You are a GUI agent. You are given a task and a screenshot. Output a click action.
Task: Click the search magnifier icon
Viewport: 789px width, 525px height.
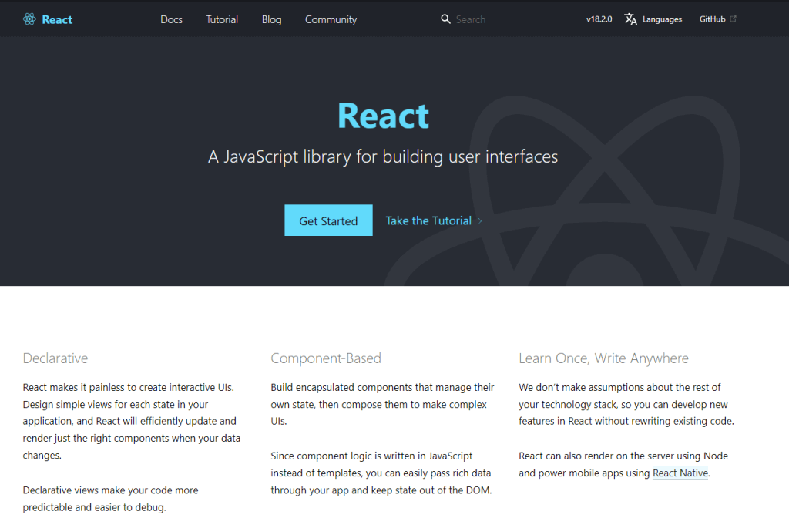tap(445, 19)
